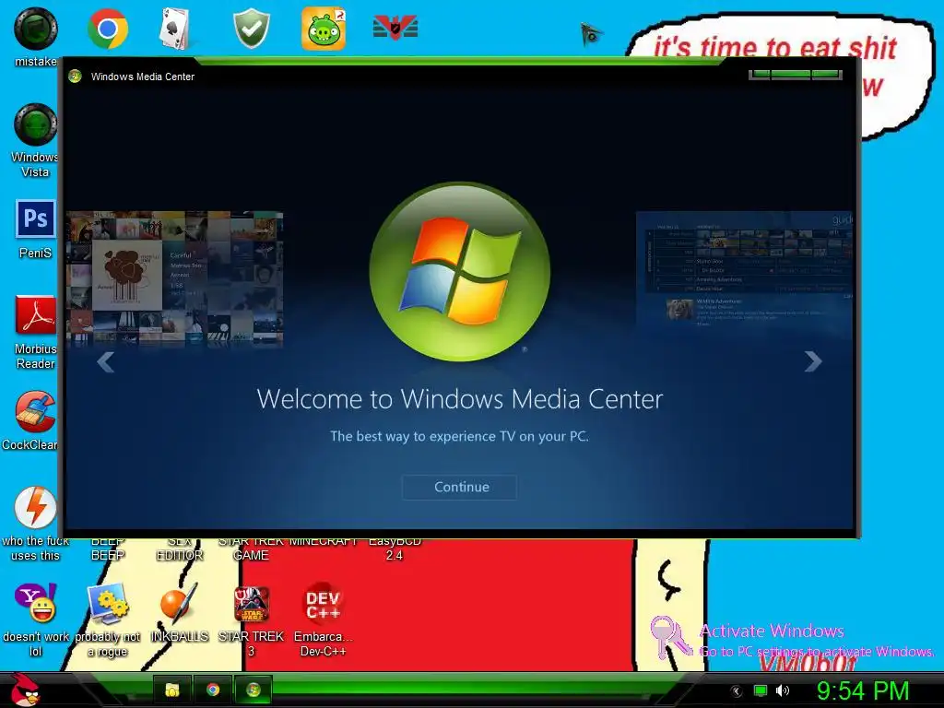The height and width of the screenshot is (708, 944).
Task: Open the green shield checkmark desktop icon
Action: [x=251, y=29]
